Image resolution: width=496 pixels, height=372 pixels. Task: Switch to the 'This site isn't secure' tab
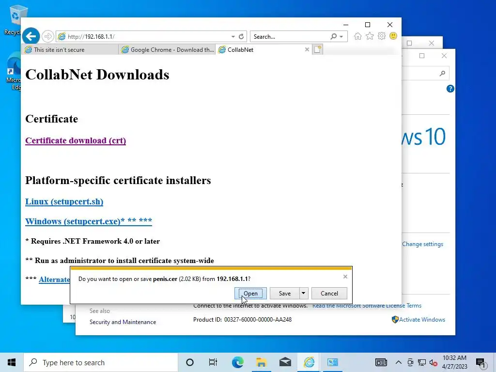(x=70, y=50)
